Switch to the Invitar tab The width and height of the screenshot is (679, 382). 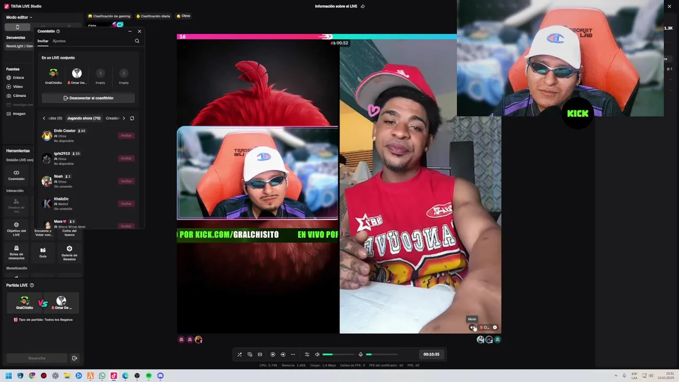43,41
